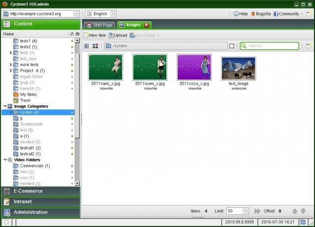Switch to the Start Page tab

pos(99,25)
